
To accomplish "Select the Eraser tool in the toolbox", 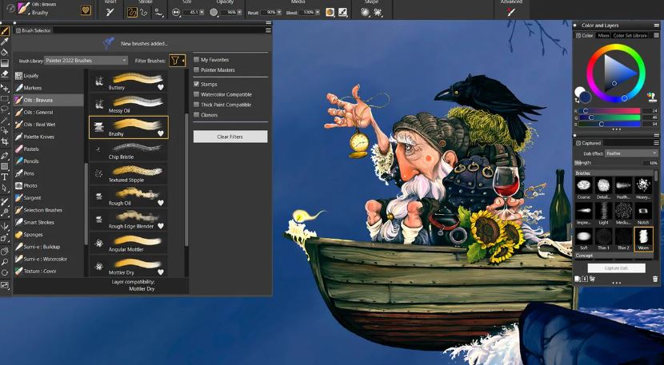I will click(x=5, y=73).
